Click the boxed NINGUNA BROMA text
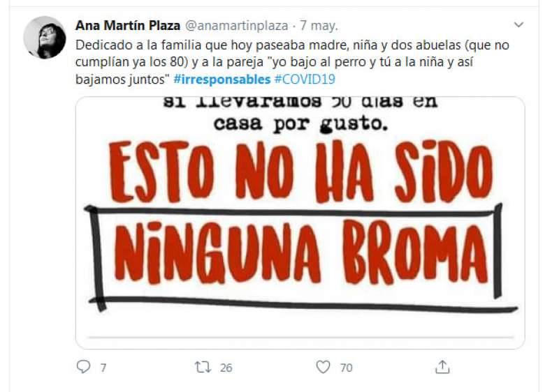 [x=300, y=255]
